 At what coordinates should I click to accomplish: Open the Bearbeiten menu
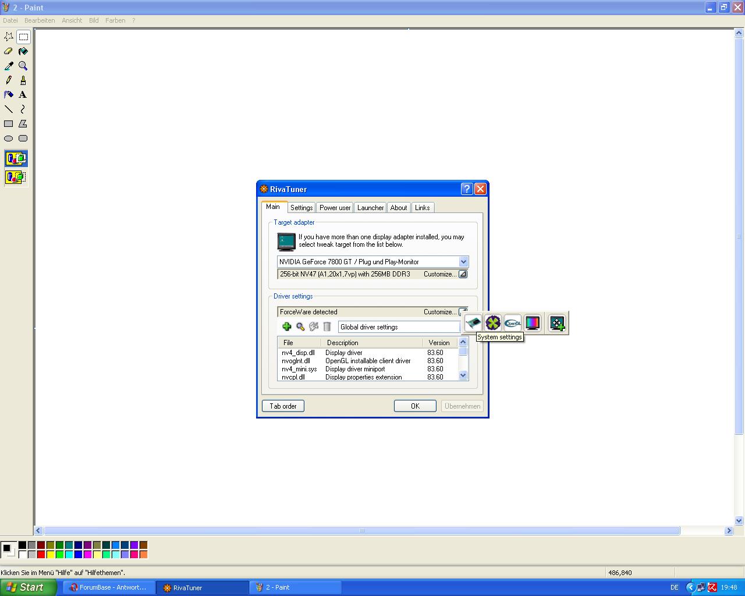(x=40, y=20)
